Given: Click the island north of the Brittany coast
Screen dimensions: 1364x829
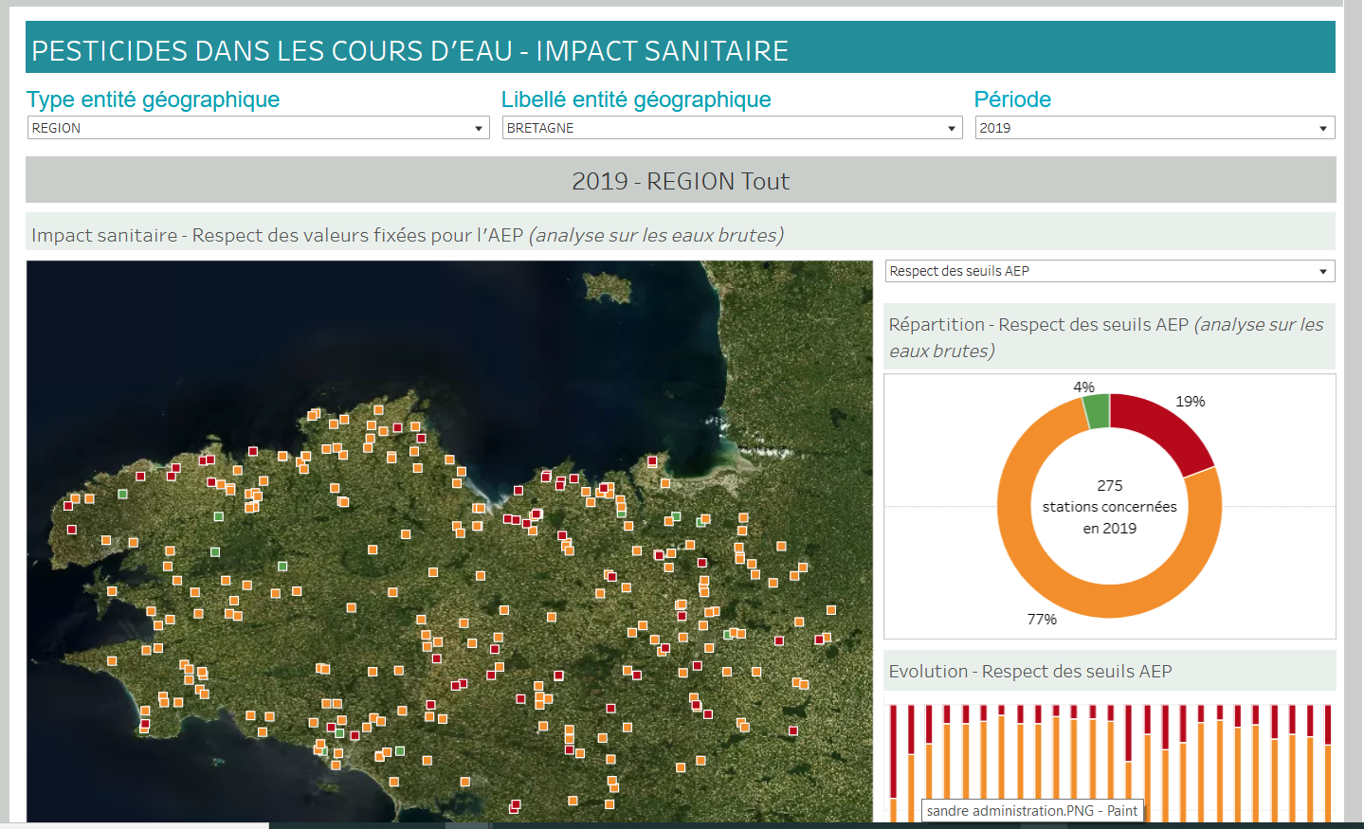Looking at the screenshot, I should 607,286.
